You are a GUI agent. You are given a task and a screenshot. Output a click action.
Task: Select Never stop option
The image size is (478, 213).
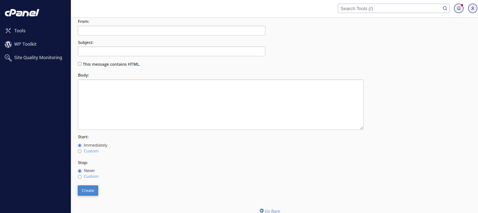pos(80,171)
